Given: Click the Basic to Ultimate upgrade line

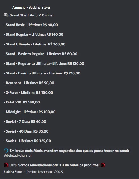Looking at the screenshot, I should tap(42, 73).
